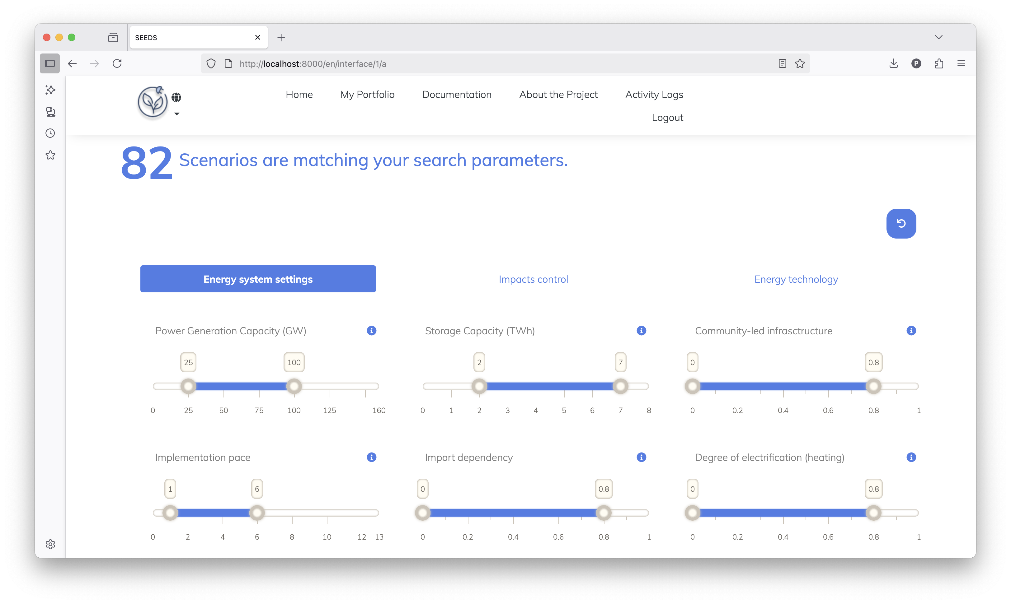Expand the list all tabs chevron
This screenshot has height=604, width=1011.
938,37
